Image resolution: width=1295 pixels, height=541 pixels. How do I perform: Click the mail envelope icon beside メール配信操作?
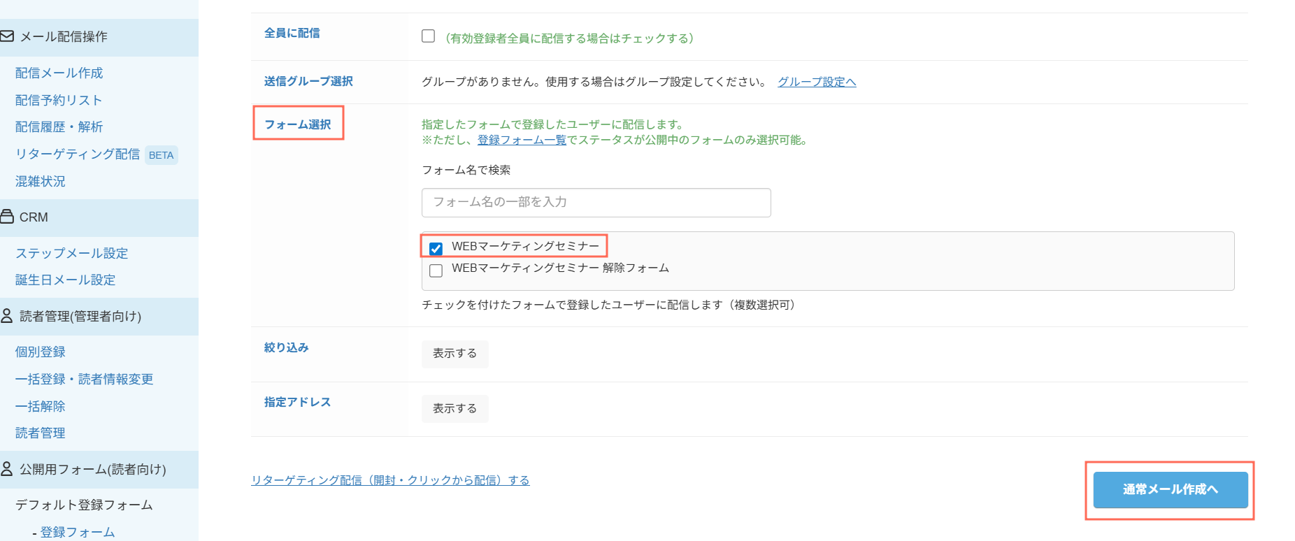[7, 36]
